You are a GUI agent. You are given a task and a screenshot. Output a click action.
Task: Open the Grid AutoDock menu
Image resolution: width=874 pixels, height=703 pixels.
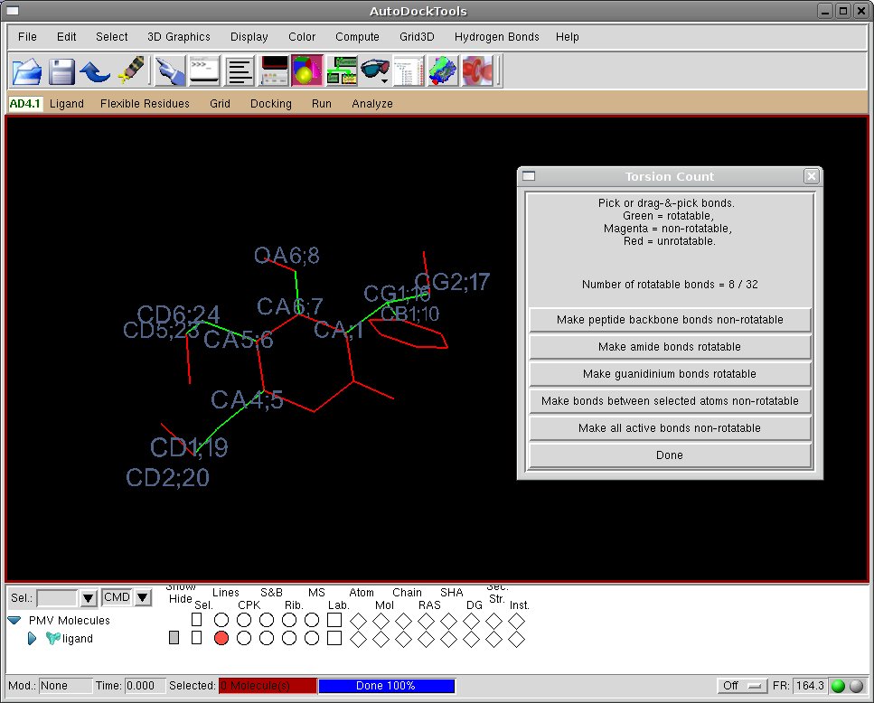[x=221, y=104]
